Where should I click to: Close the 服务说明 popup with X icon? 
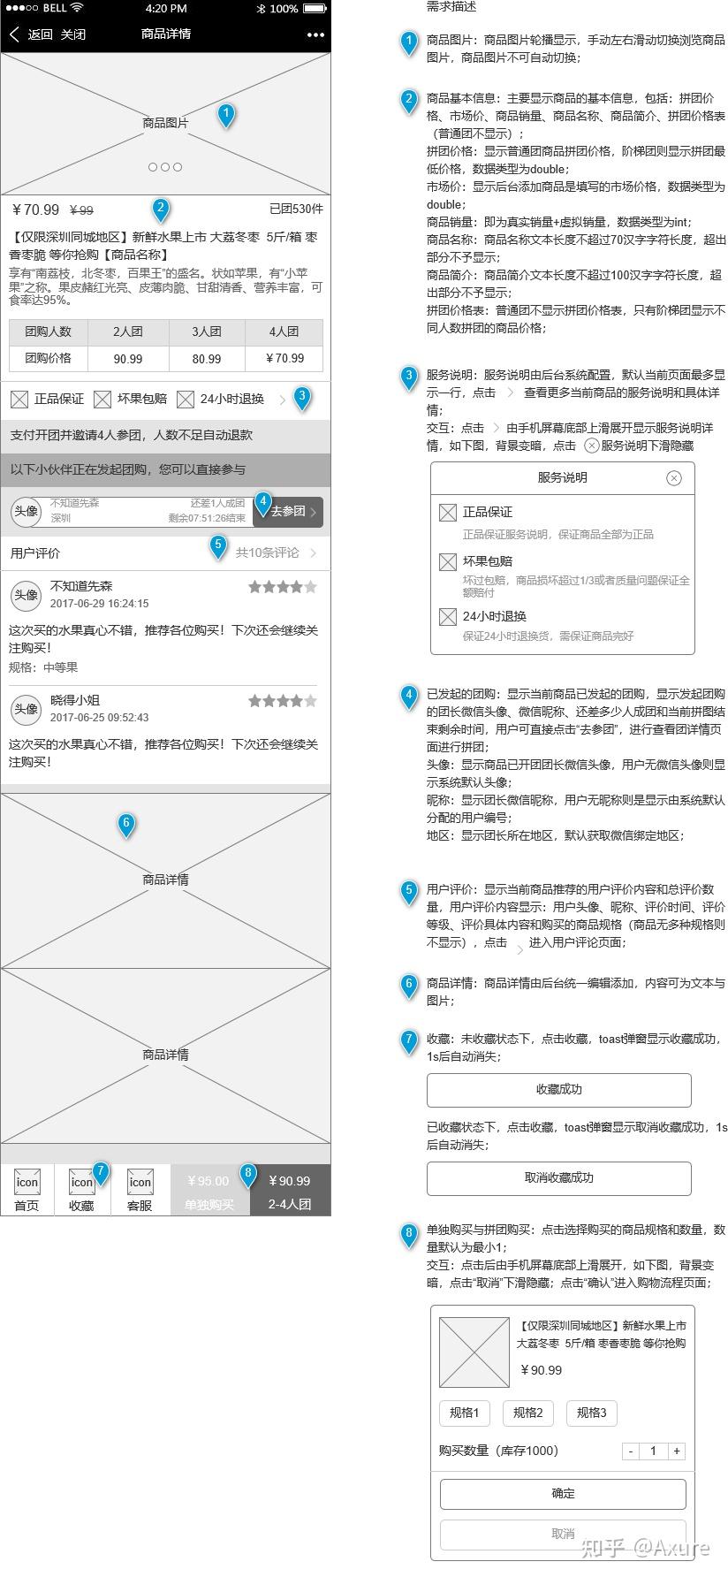tap(674, 478)
